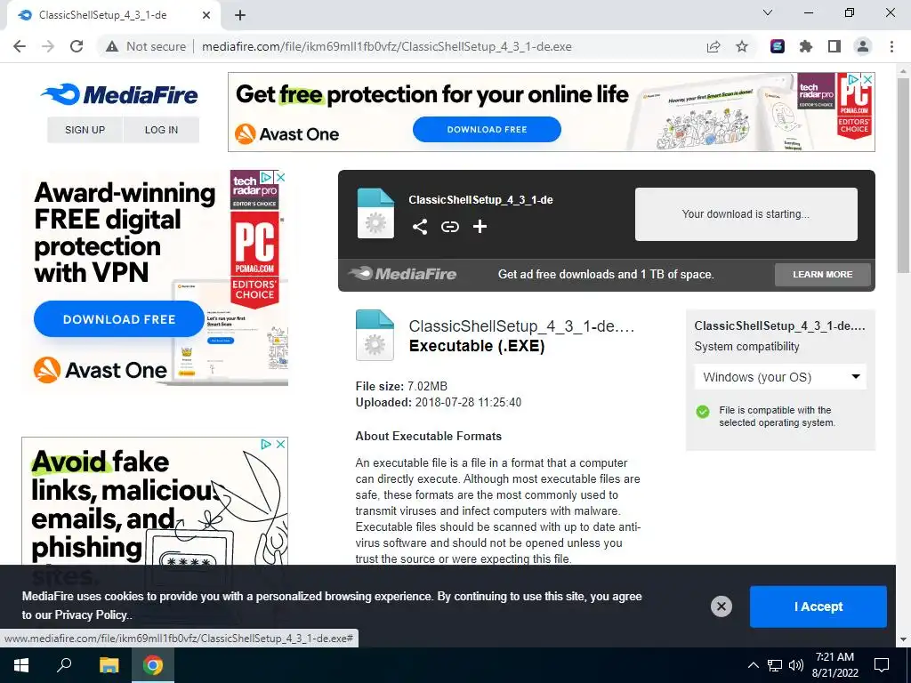
Task: Click the share icon in download panel
Action: point(420,227)
